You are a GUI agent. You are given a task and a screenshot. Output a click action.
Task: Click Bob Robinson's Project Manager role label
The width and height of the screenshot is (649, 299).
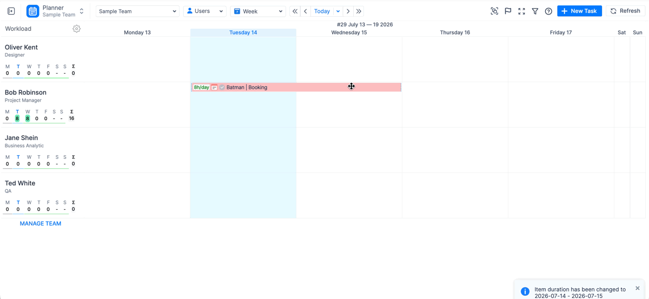[23, 101]
